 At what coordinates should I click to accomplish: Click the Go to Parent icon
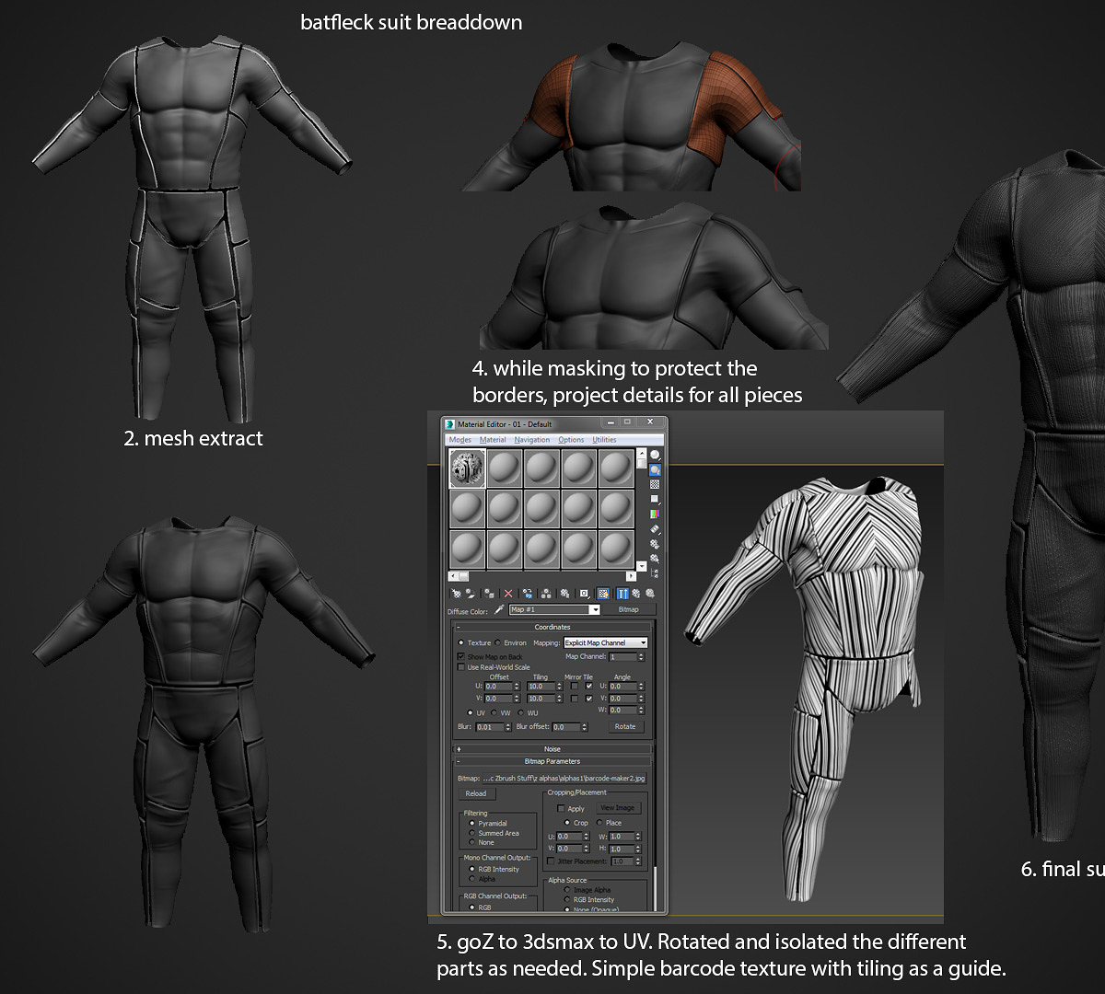pos(636,594)
